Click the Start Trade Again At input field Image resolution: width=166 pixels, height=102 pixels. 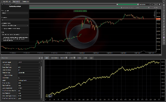tap(29, 96)
